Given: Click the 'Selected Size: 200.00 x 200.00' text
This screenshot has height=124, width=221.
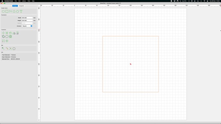Looking at the screenshot, I should (11, 59).
